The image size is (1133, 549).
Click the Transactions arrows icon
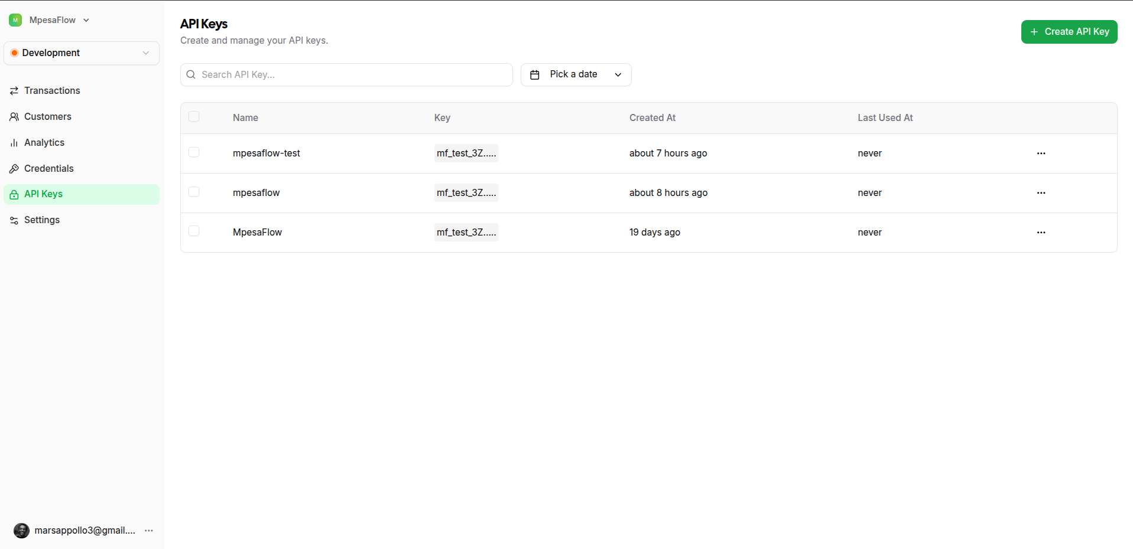(x=14, y=91)
